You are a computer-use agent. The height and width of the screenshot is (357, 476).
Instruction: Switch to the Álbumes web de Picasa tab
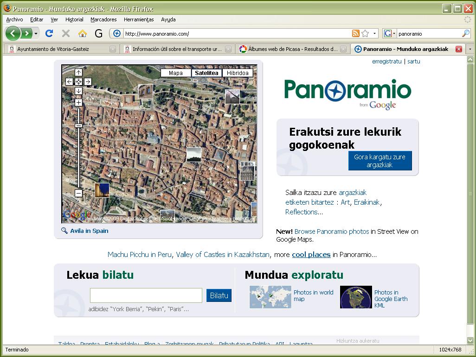point(293,49)
